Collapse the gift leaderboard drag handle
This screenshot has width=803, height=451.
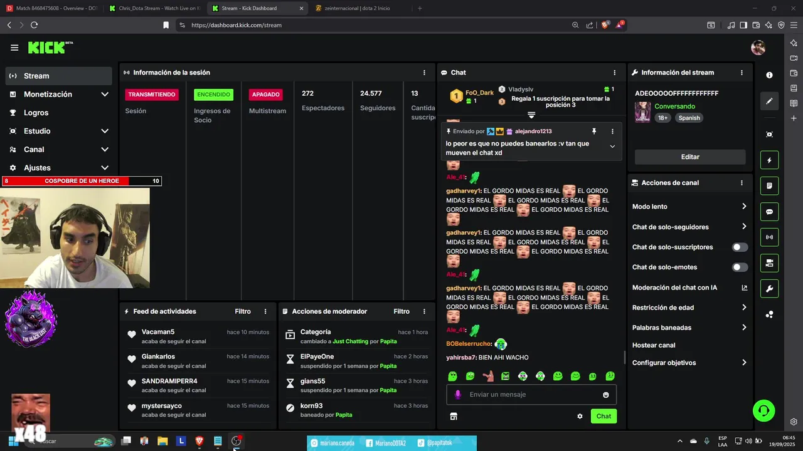pyautogui.click(x=531, y=115)
